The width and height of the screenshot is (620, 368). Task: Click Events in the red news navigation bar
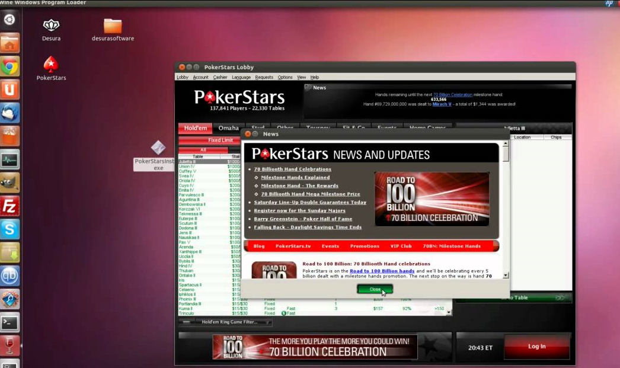pos(330,247)
